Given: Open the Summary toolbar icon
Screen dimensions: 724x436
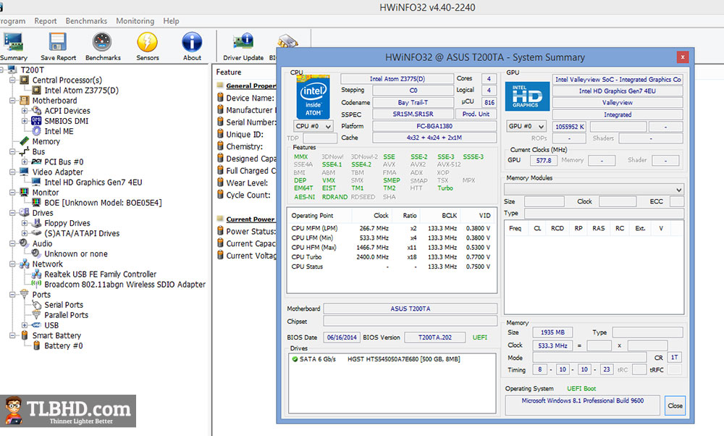Looking at the screenshot, I should click(13, 42).
